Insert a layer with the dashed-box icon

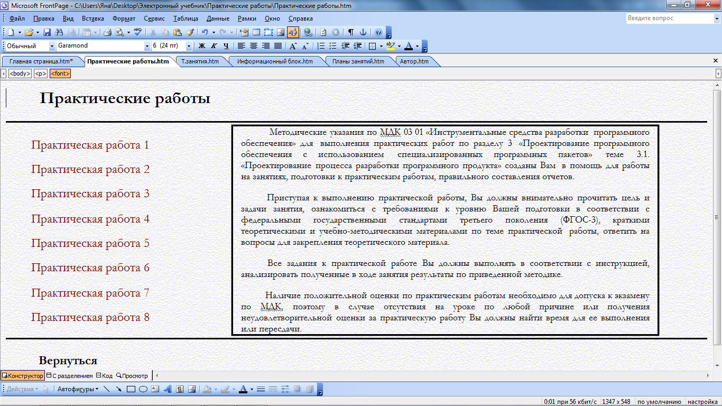coord(269,32)
